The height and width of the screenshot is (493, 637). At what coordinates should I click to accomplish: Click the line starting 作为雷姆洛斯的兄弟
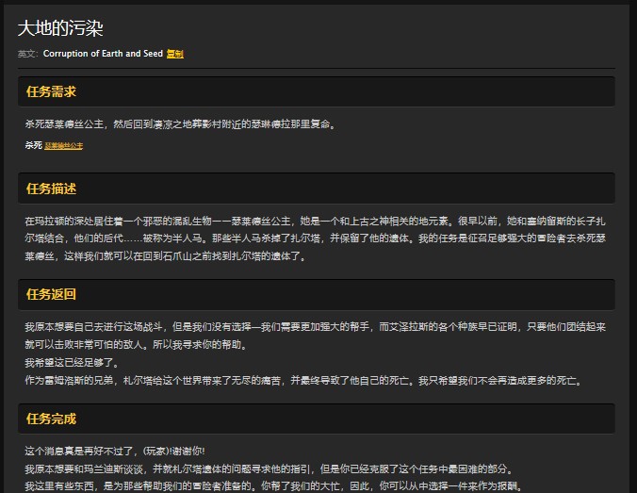(302, 380)
